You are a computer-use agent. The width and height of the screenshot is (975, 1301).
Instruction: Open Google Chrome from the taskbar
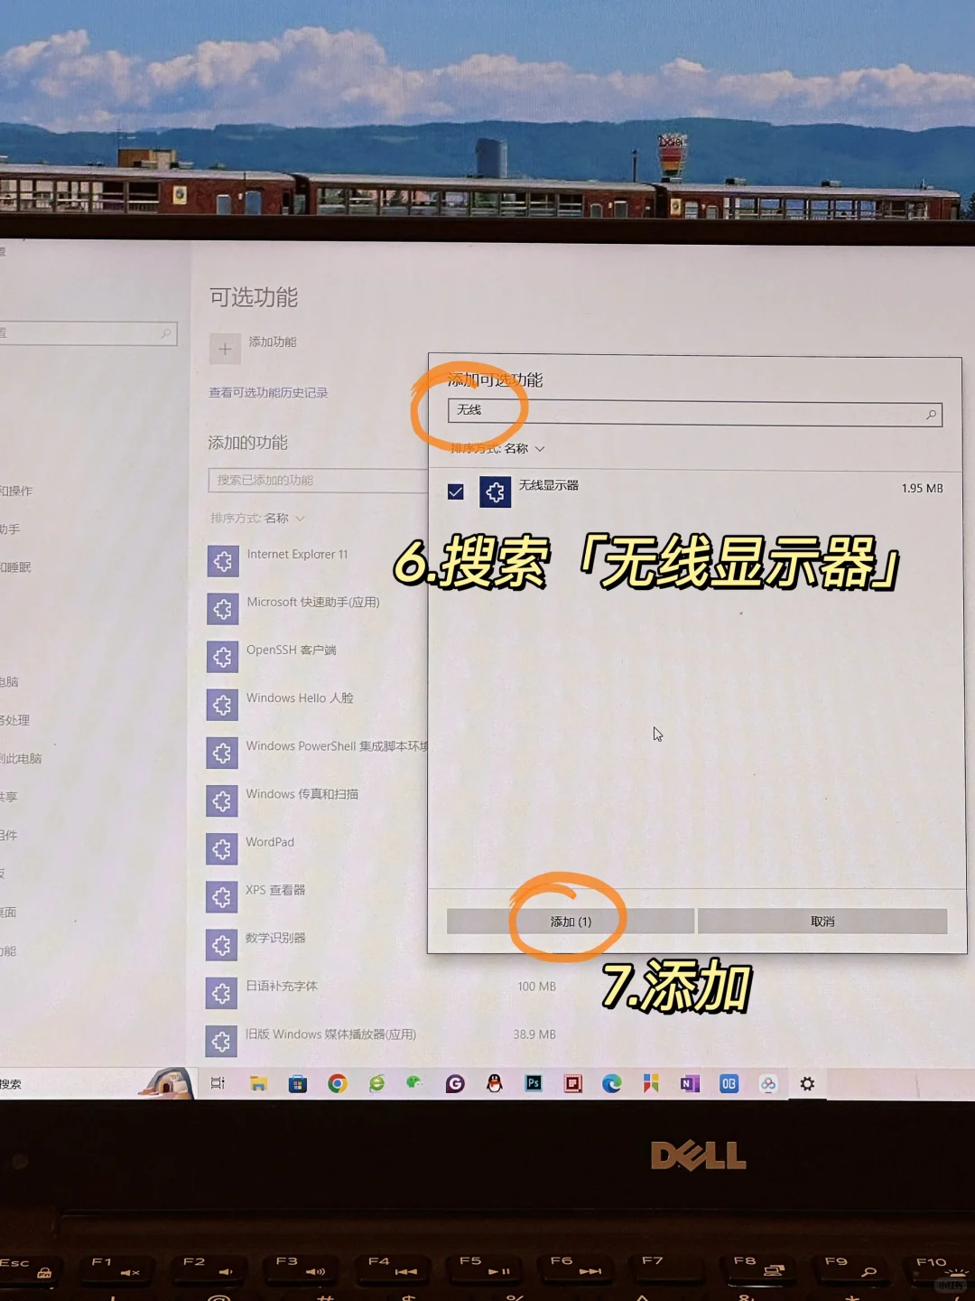pos(339,1083)
